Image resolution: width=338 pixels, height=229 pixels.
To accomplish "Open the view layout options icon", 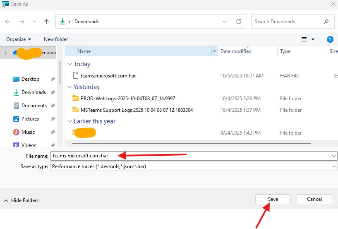I will tap(304, 39).
